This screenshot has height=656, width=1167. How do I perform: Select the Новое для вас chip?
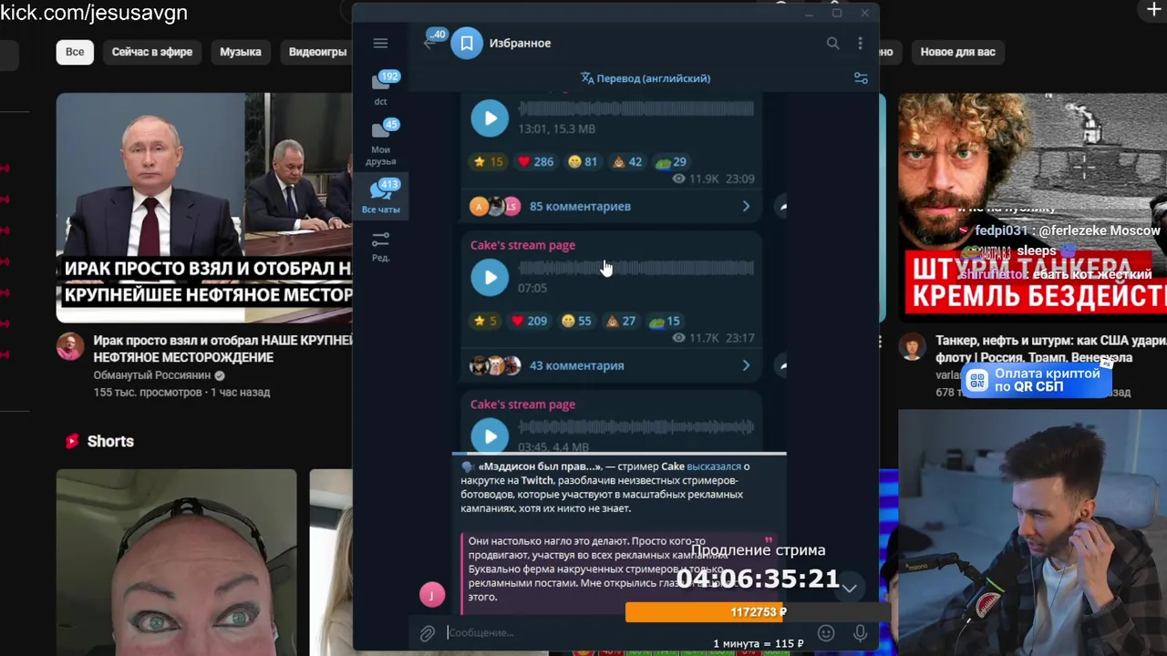957,52
